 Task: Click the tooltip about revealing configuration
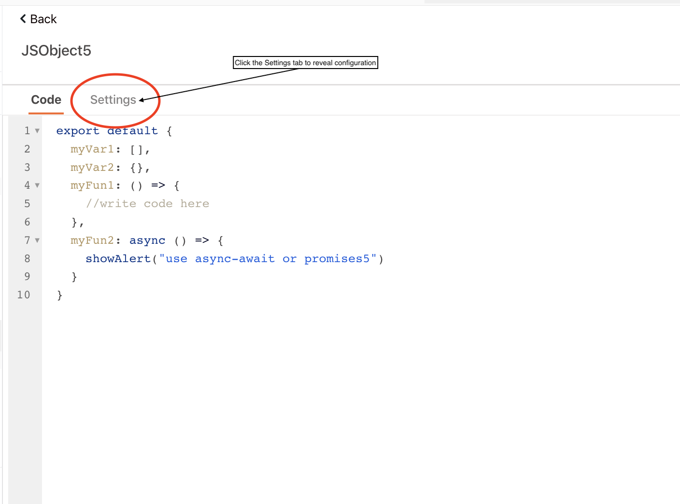coord(305,62)
